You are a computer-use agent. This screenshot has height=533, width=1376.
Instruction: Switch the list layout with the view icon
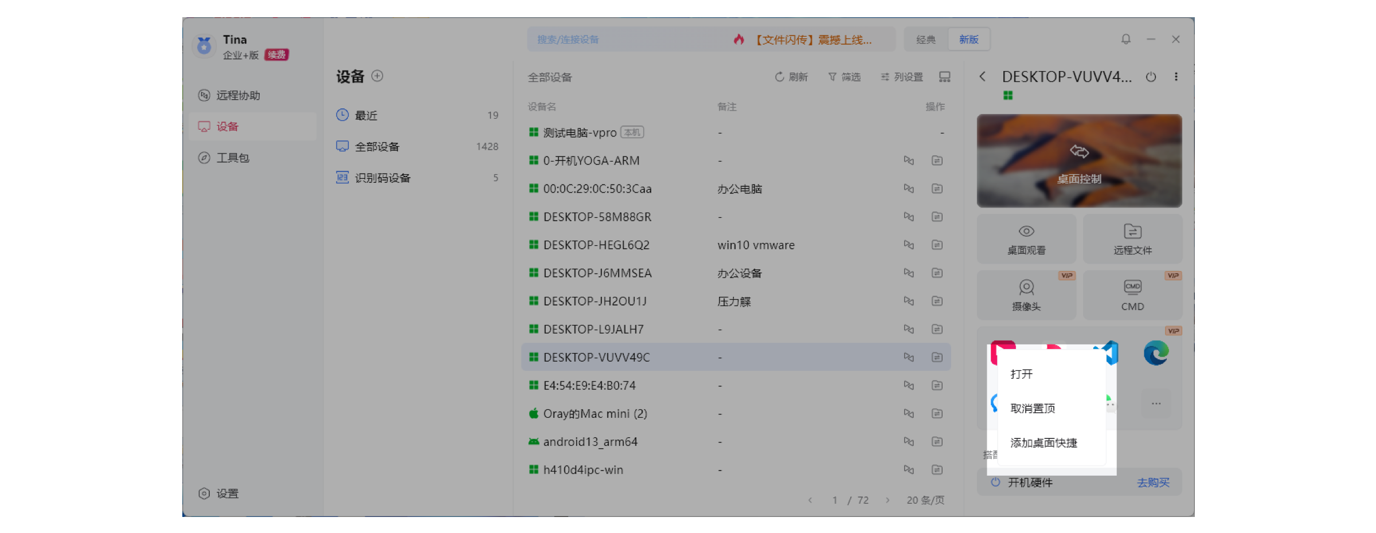coord(945,77)
